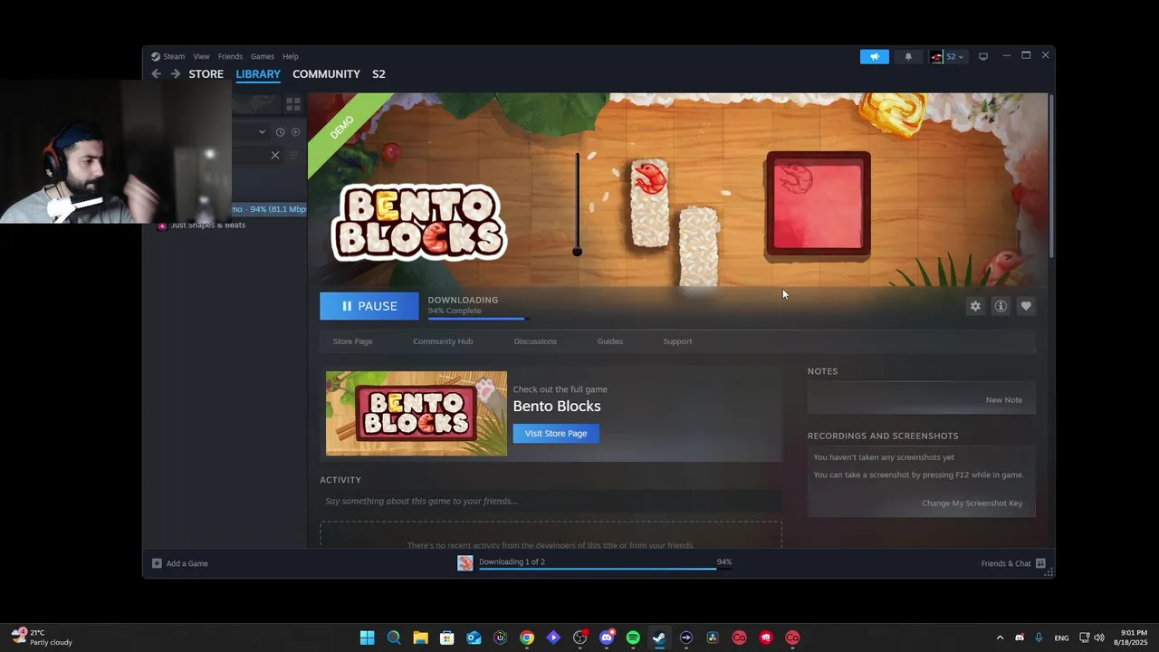The width and height of the screenshot is (1159, 652).
Task: Show hidden system tray icons chevron
Action: 1000,638
